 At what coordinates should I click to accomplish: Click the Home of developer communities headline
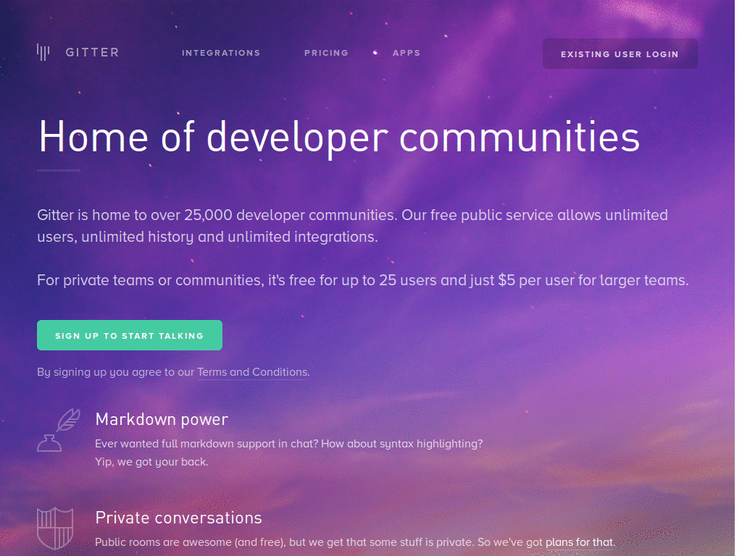pos(339,137)
